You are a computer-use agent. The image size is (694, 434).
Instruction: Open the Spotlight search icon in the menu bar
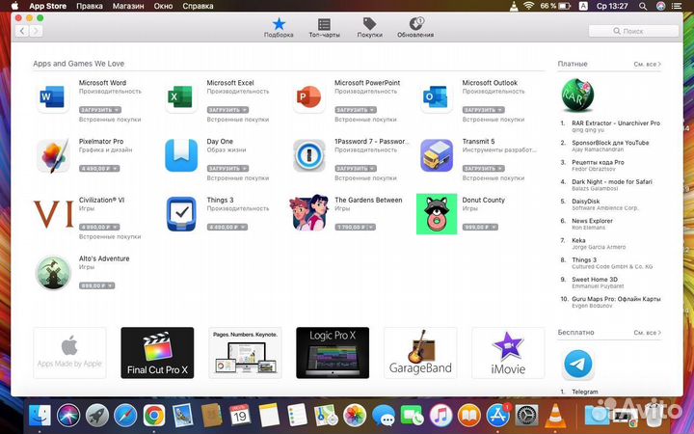[643, 6]
